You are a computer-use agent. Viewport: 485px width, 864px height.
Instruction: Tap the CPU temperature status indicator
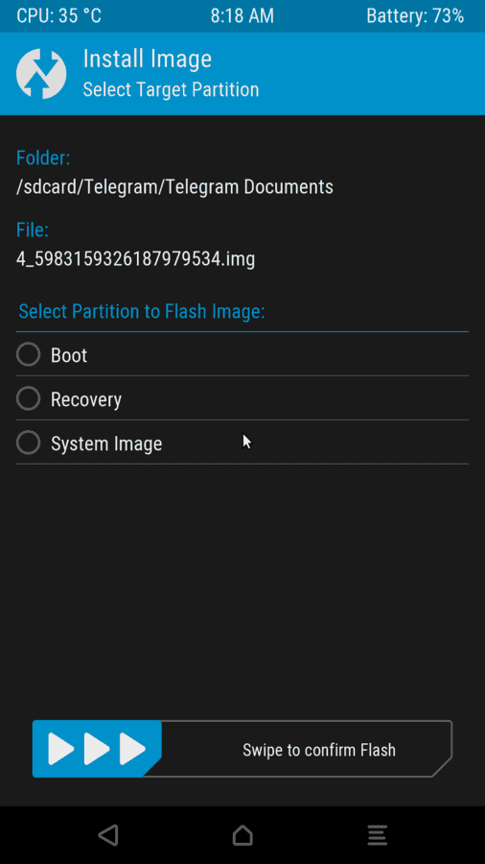tap(58, 16)
